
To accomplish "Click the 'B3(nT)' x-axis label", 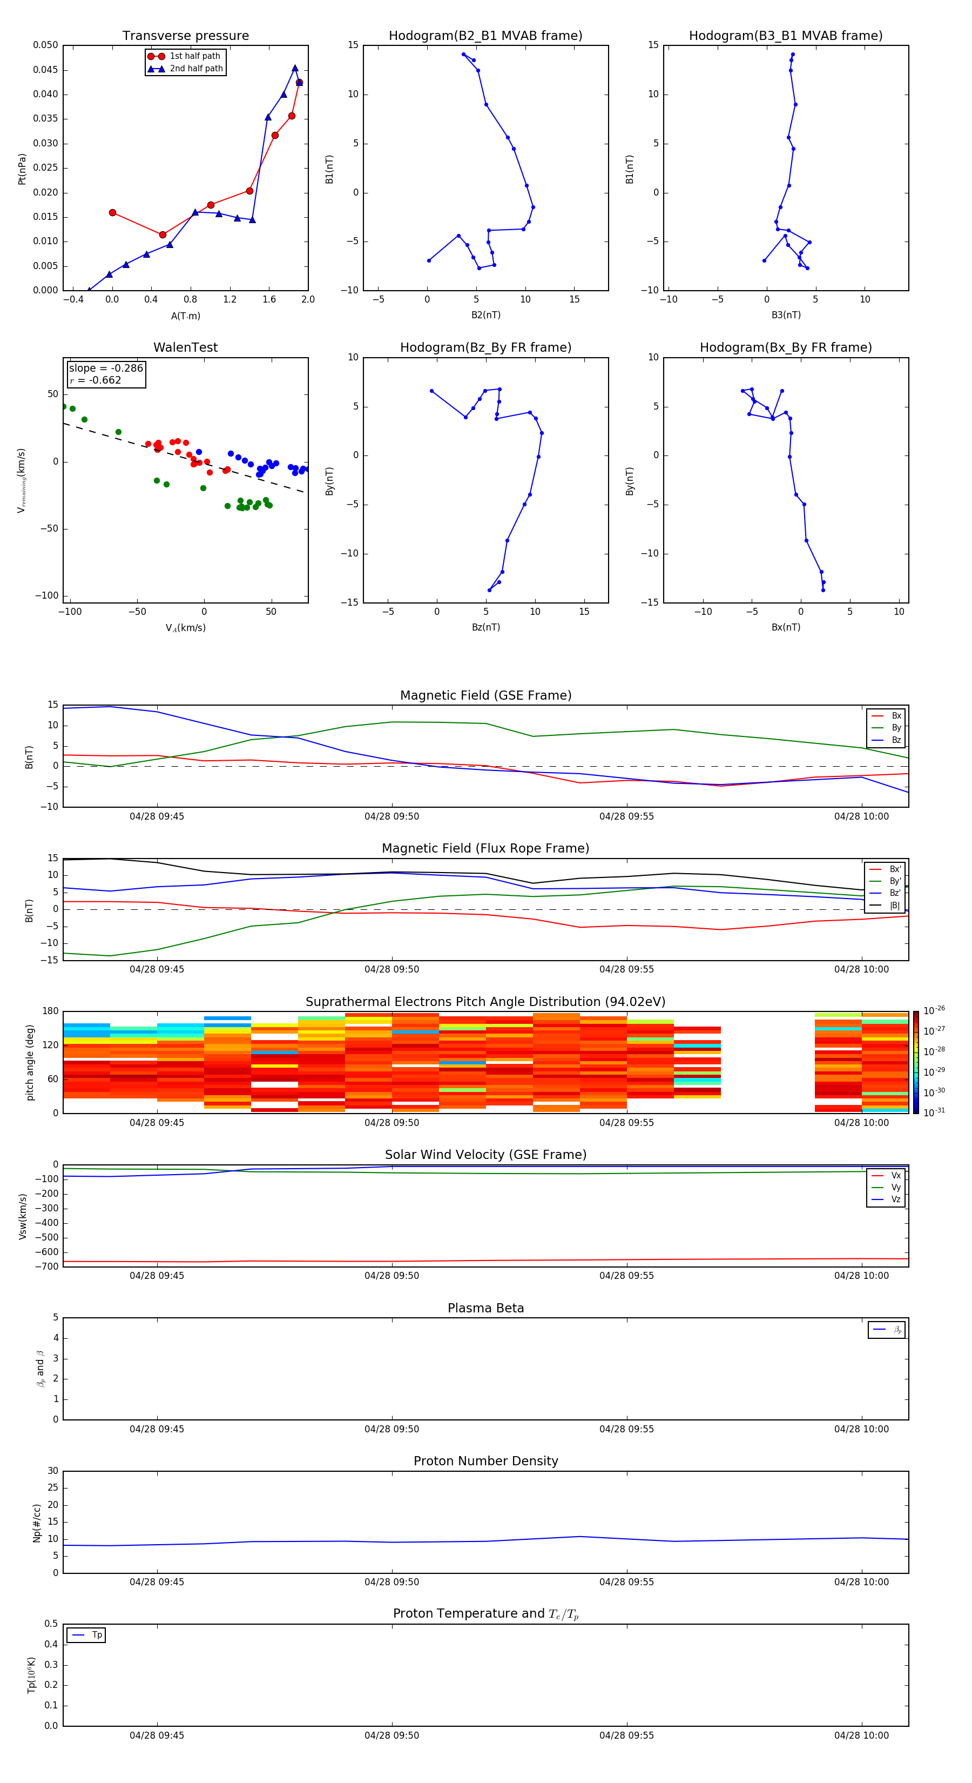I will tap(786, 315).
